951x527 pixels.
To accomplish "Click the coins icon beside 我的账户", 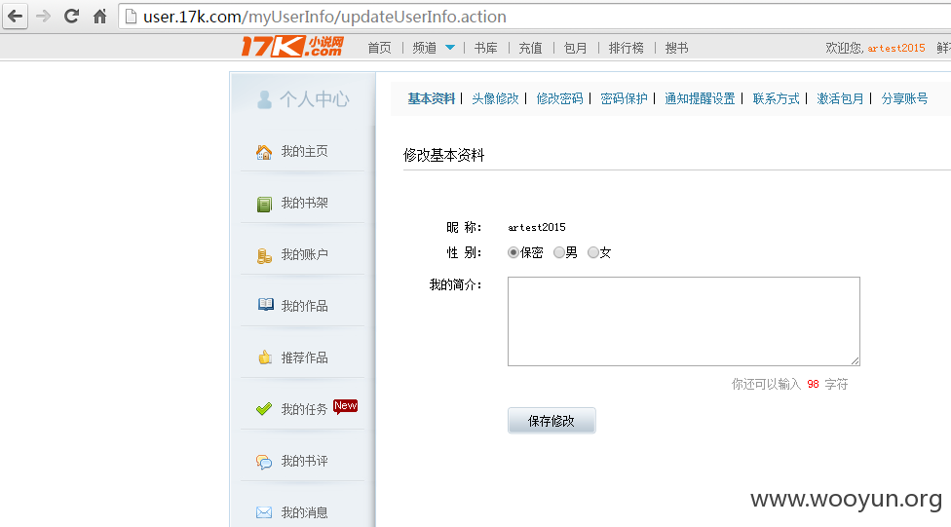I will [x=264, y=256].
